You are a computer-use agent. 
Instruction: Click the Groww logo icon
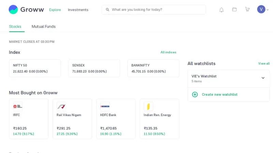(13, 10)
